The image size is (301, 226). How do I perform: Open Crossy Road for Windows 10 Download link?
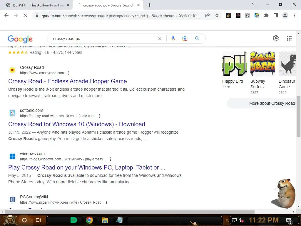coord(77,124)
